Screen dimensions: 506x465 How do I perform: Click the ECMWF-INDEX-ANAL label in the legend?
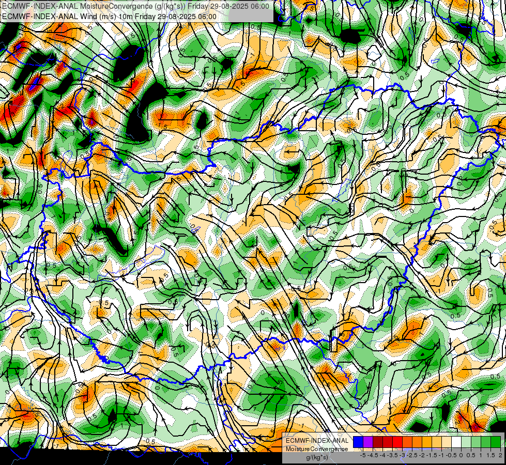[x=317, y=441]
